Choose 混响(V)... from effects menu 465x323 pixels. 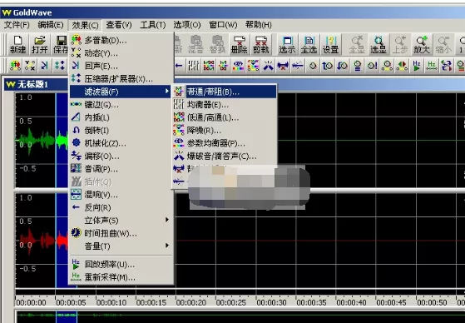point(121,195)
